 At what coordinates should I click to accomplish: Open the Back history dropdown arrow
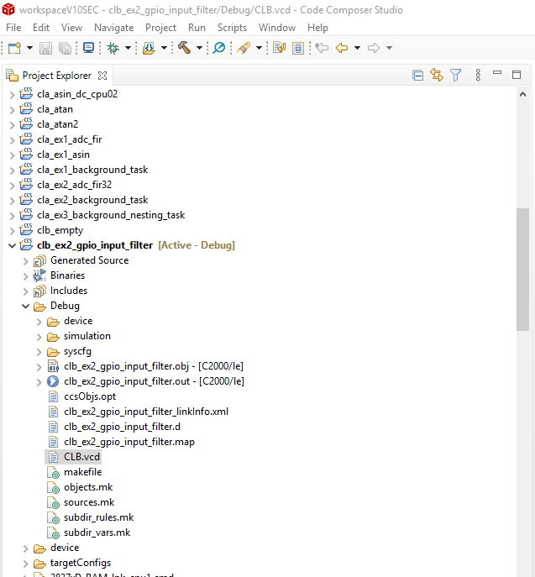(357, 48)
